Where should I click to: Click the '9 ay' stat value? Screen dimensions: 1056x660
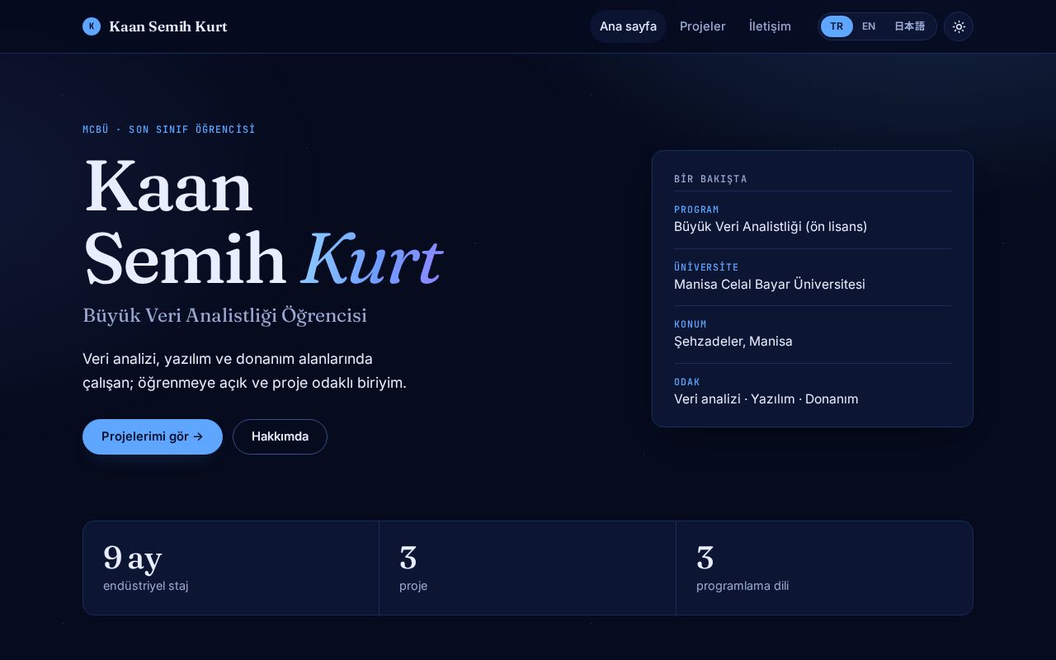(x=132, y=559)
